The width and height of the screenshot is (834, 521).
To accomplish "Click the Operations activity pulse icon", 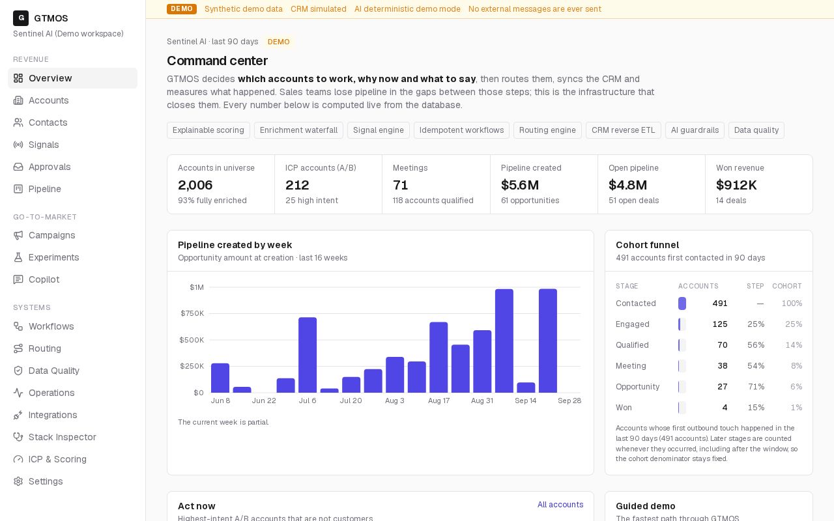I will 18,393.
